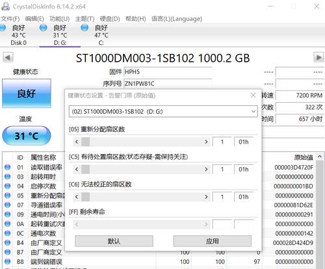Click the firmware field showing HPH5
Image resolution: width=325 pixels, height=269 pixels.
(168, 72)
